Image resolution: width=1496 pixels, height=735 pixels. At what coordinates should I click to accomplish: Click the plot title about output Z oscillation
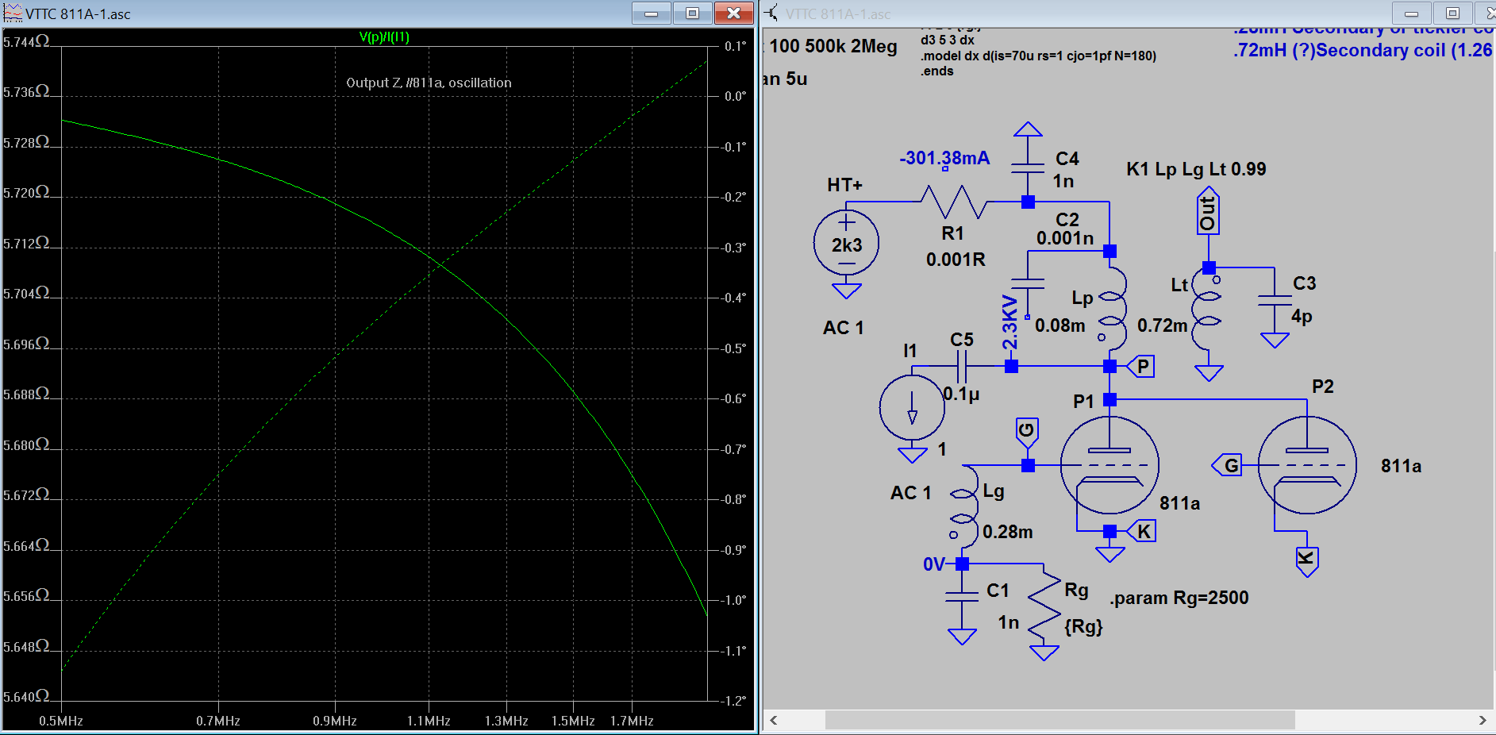coord(429,83)
